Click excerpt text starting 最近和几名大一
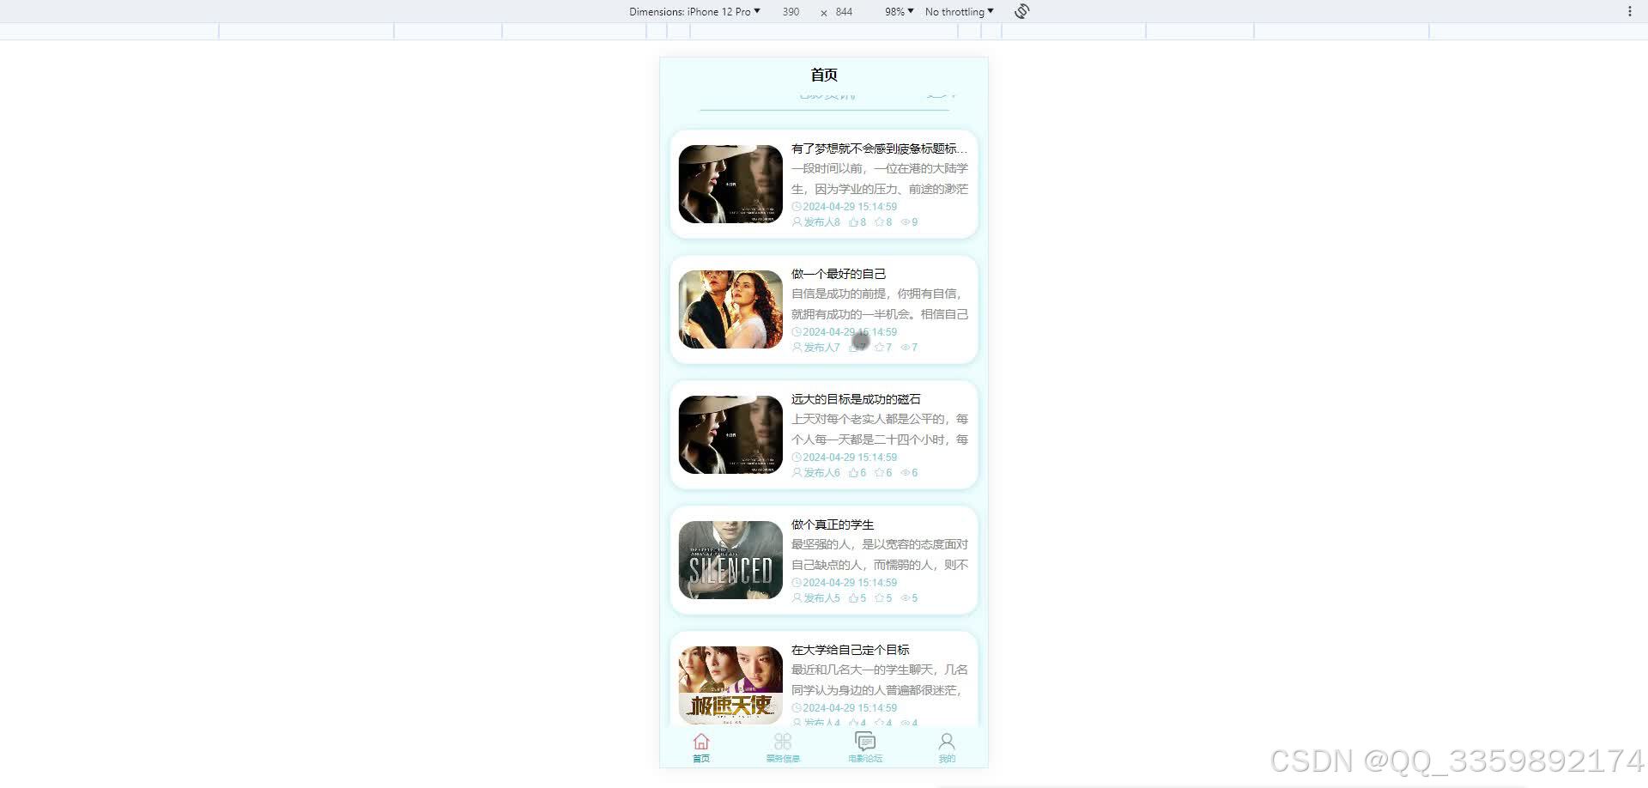Screen dimensions: 1648x788 coord(880,680)
